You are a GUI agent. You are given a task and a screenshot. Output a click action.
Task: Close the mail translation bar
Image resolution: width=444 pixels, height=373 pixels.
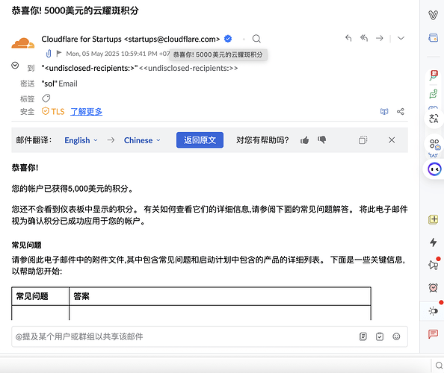[392, 140]
